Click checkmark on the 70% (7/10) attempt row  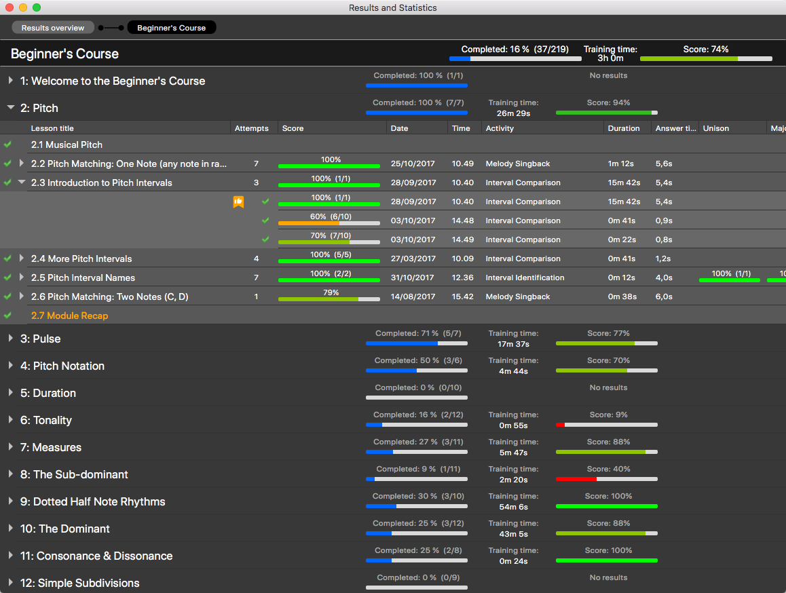pos(265,240)
